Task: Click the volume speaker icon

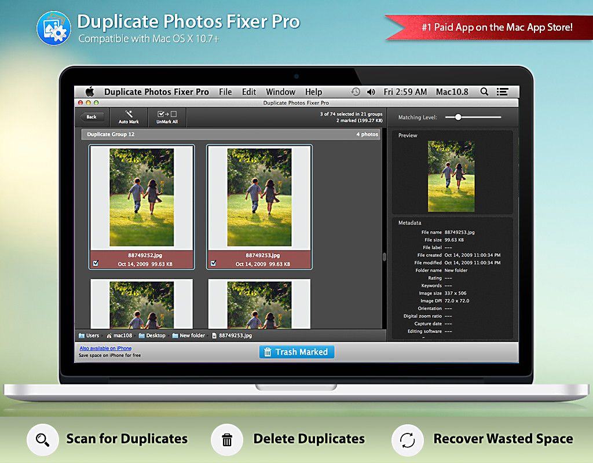Action: click(x=372, y=92)
